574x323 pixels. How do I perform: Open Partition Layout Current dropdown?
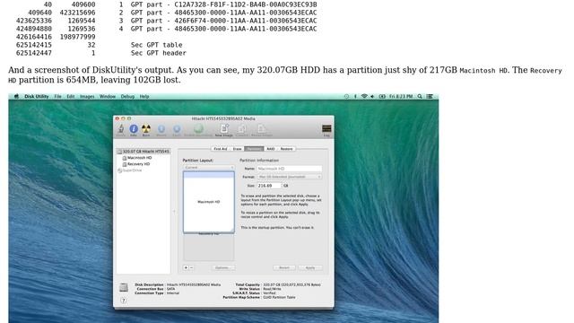[209, 168]
